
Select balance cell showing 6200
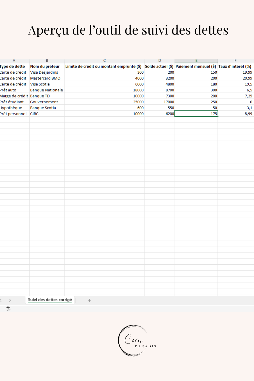click(x=160, y=114)
